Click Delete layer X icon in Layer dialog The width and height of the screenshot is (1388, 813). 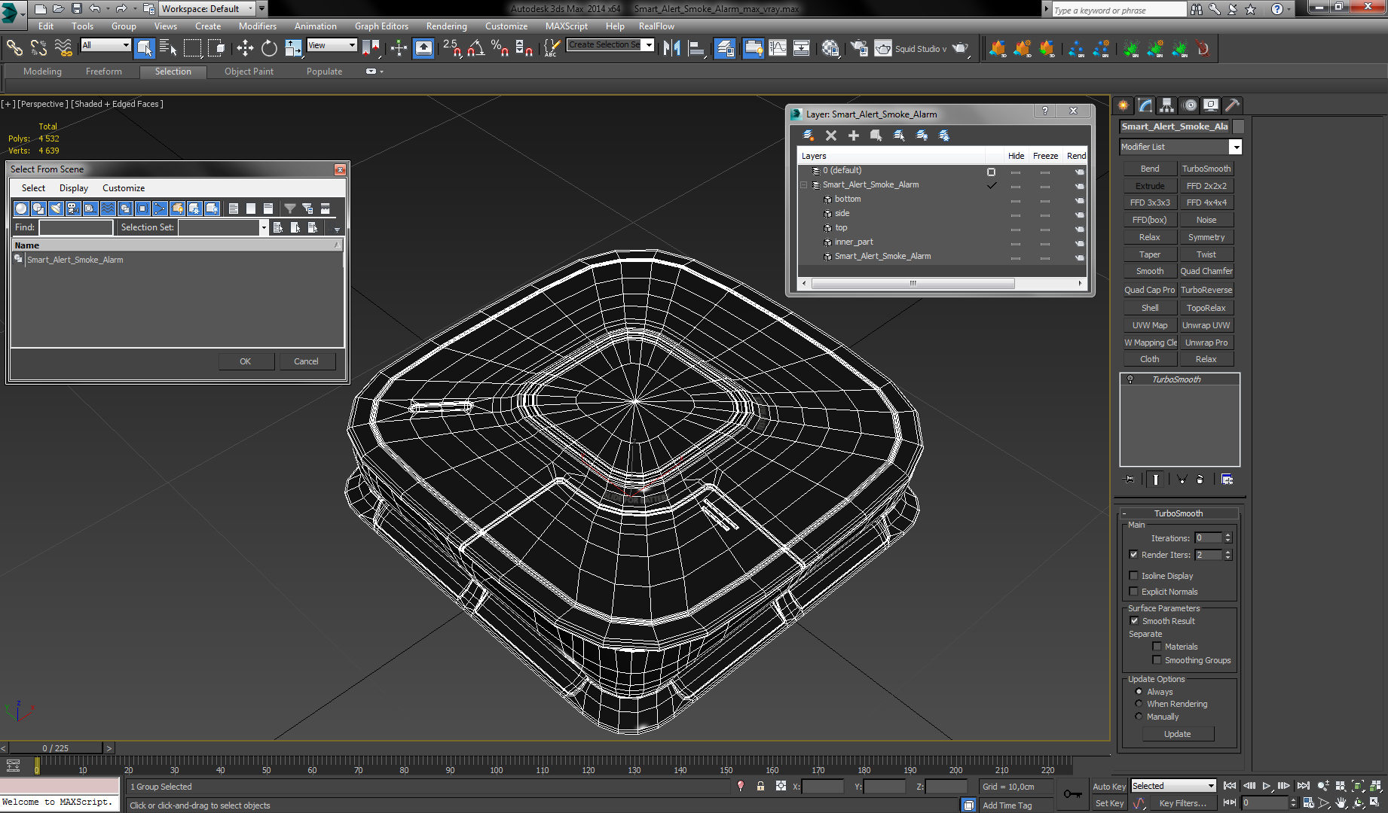coord(831,135)
